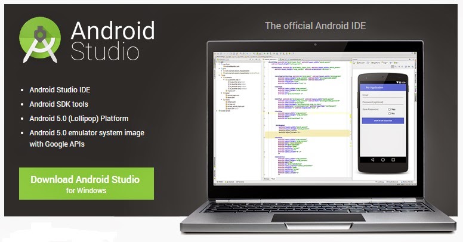This screenshot has height=242, width=463.
Task: Click the Sign In or Register button in phone preview
Action: (382, 120)
